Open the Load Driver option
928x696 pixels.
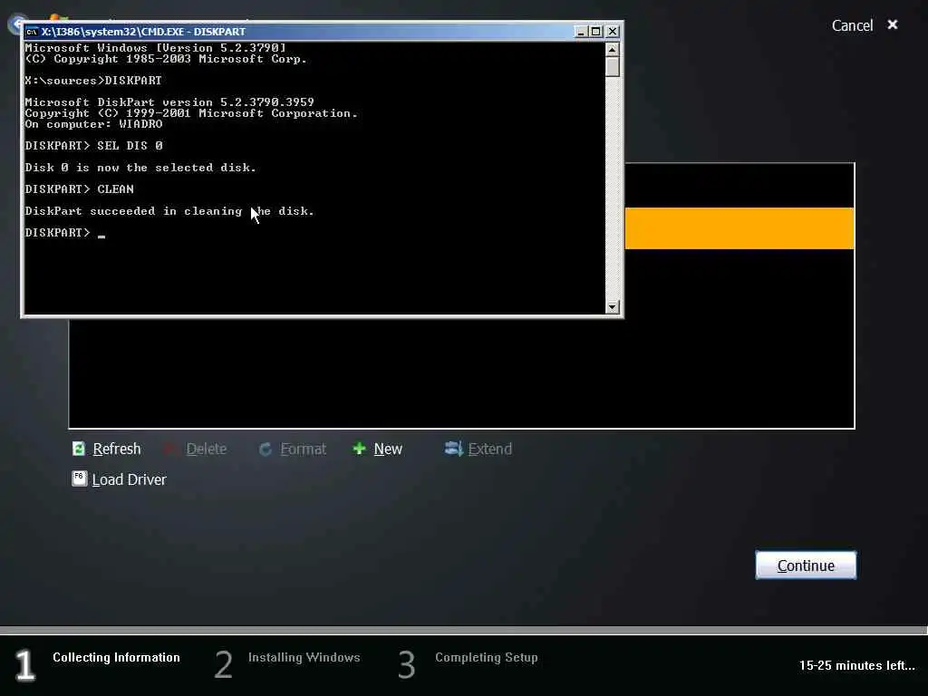(x=129, y=479)
